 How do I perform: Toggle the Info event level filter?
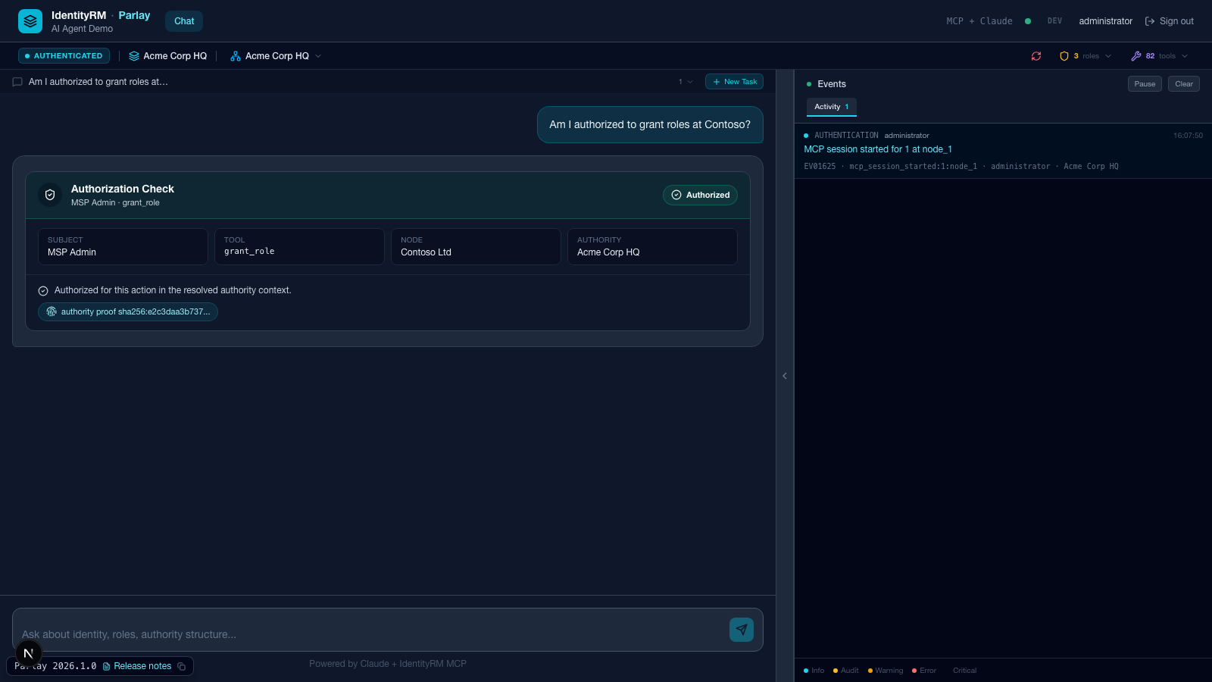tap(814, 671)
